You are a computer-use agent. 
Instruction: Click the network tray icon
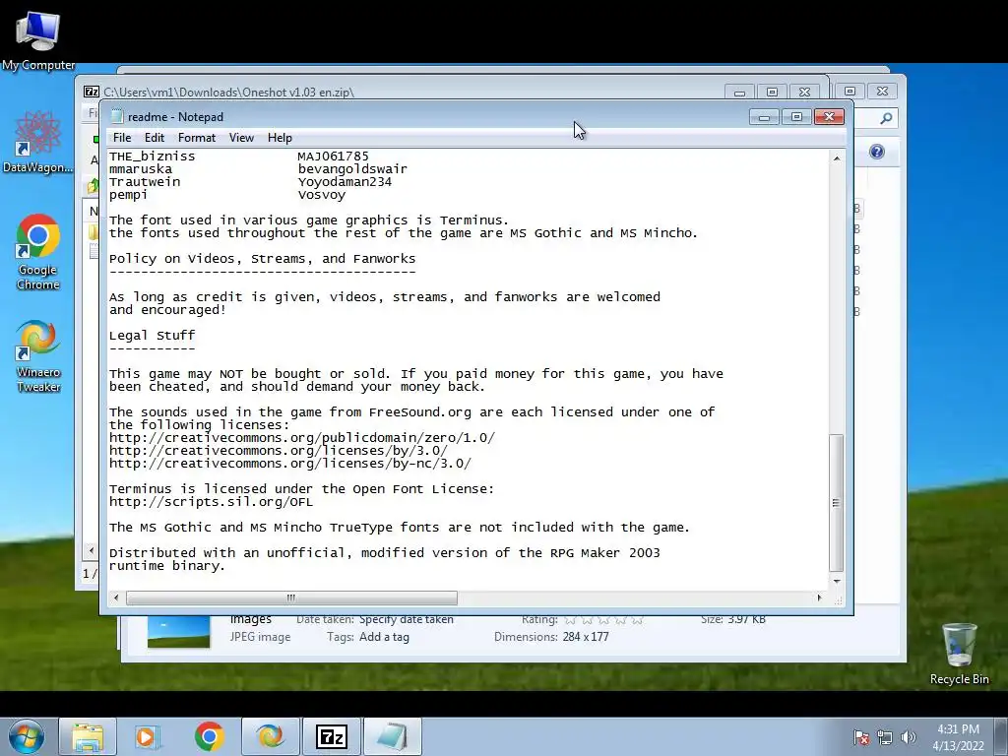(x=885, y=737)
